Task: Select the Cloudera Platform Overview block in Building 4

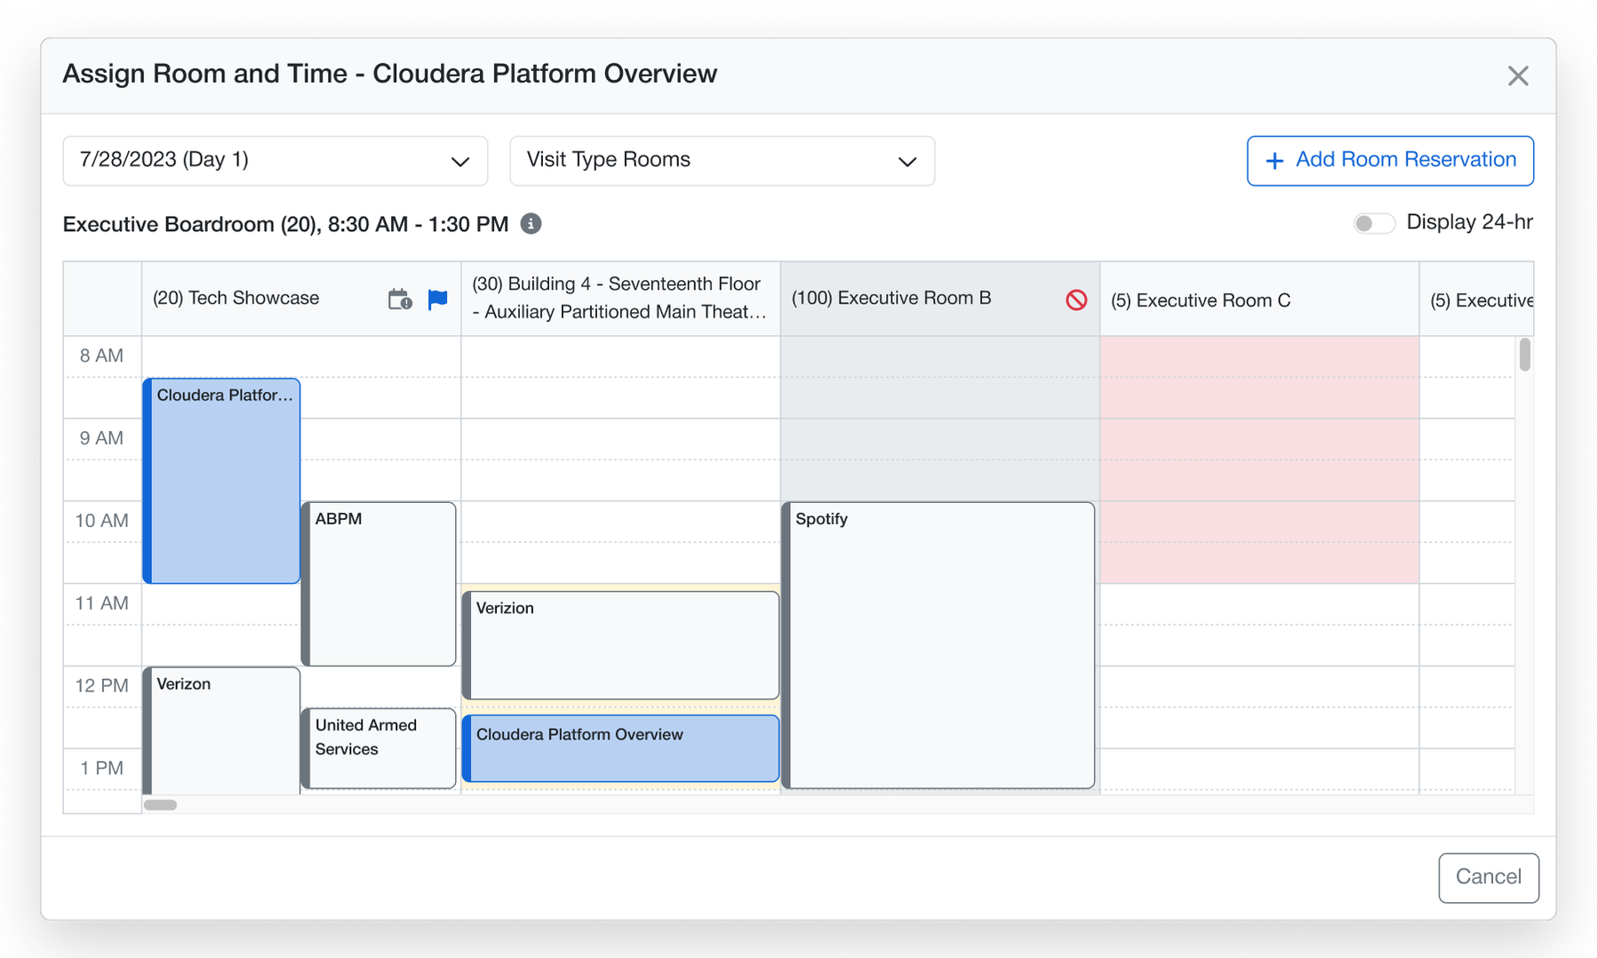Action: click(x=620, y=748)
